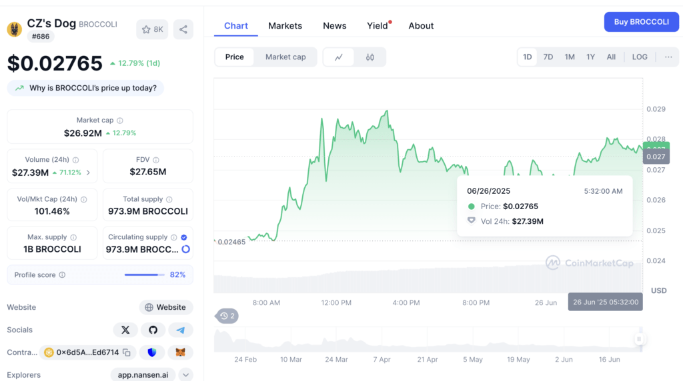Copy the contract address with copy icon
The height and width of the screenshot is (381, 683).
tap(127, 352)
